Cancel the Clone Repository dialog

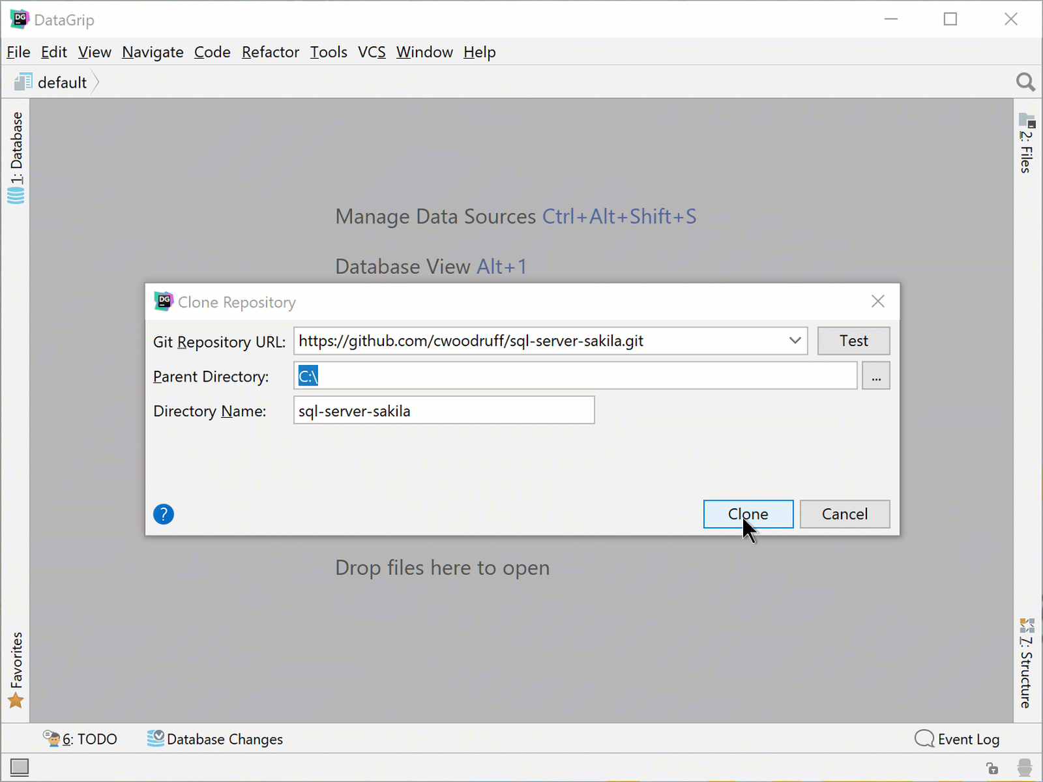click(844, 514)
